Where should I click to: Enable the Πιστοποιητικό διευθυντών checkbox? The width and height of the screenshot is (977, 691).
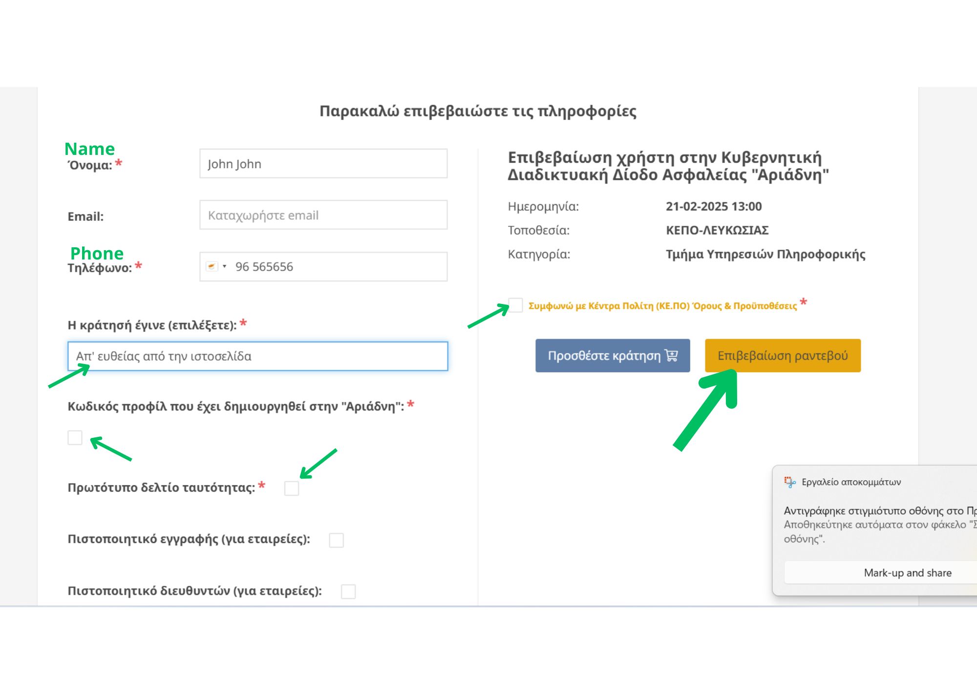pyautogui.click(x=348, y=592)
